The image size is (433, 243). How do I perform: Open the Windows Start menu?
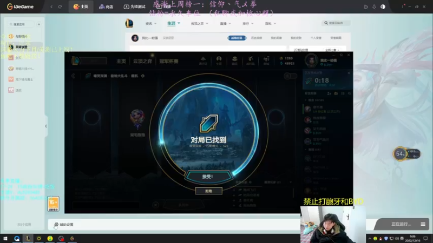pyautogui.click(x=5, y=239)
